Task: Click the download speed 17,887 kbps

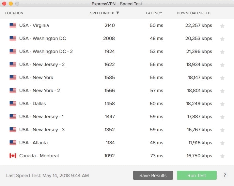Action: (x=199, y=117)
